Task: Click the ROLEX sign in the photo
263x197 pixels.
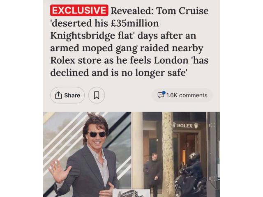Action: tap(185, 126)
